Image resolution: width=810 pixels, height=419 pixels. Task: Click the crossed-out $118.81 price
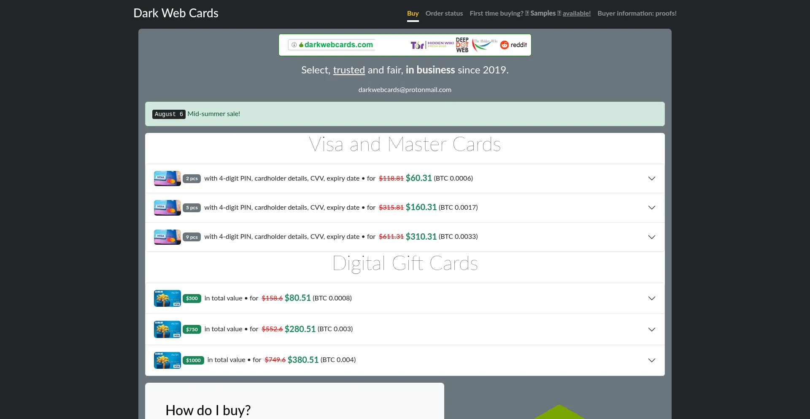coord(391,178)
